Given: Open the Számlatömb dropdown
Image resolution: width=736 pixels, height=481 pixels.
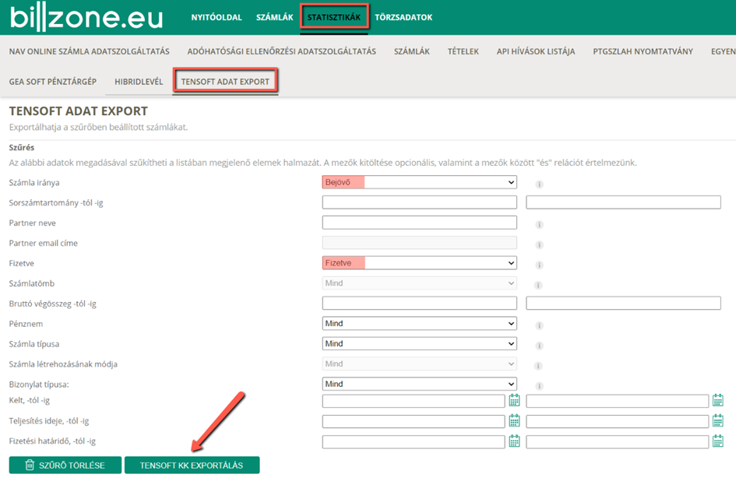Looking at the screenshot, I should (x=419, y=283).
